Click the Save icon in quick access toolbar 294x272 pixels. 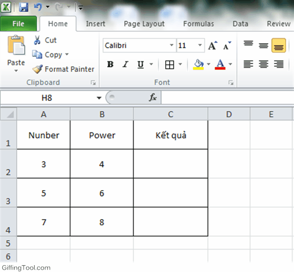click(x=24, y=7)
